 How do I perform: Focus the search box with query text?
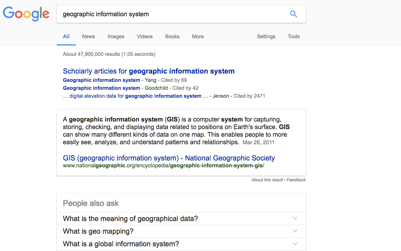pyautogui.click(x=181, y=14)
